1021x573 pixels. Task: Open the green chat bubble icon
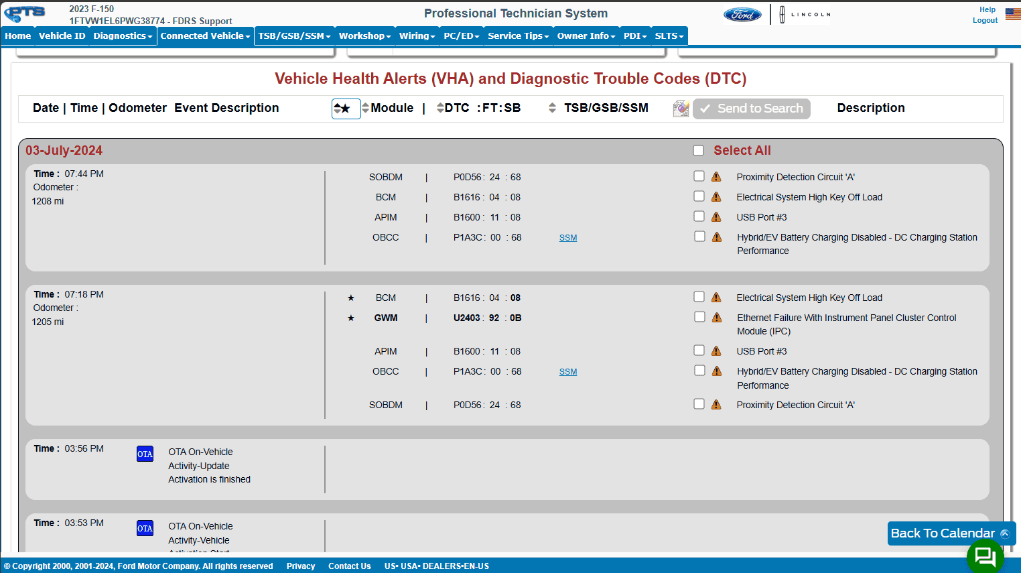pos(985,556)
